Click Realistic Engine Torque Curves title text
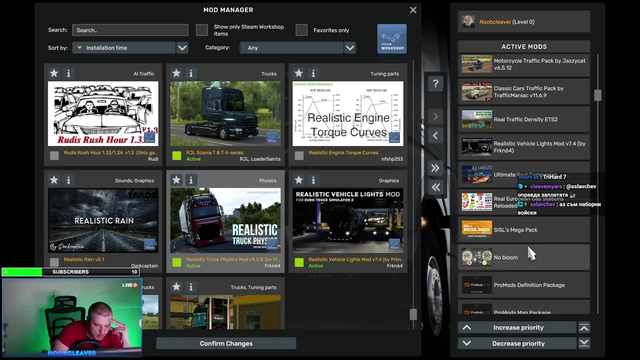 343,152
